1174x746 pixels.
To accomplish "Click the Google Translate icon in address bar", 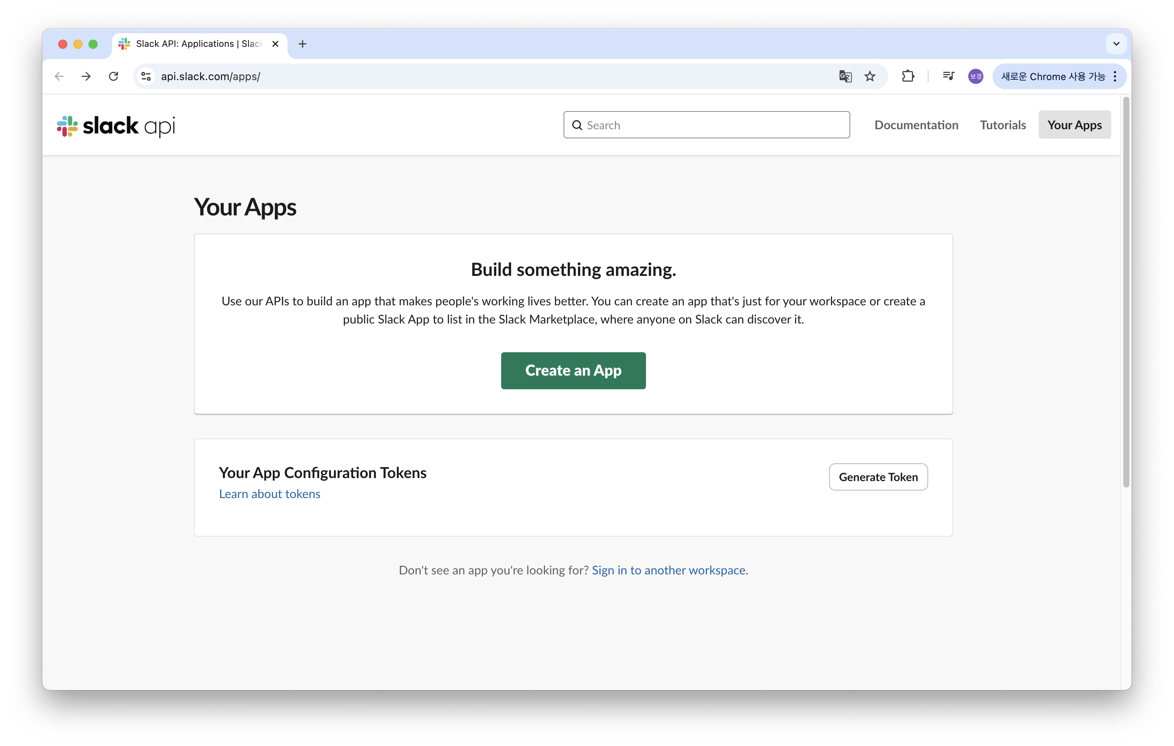I will 845,76.
